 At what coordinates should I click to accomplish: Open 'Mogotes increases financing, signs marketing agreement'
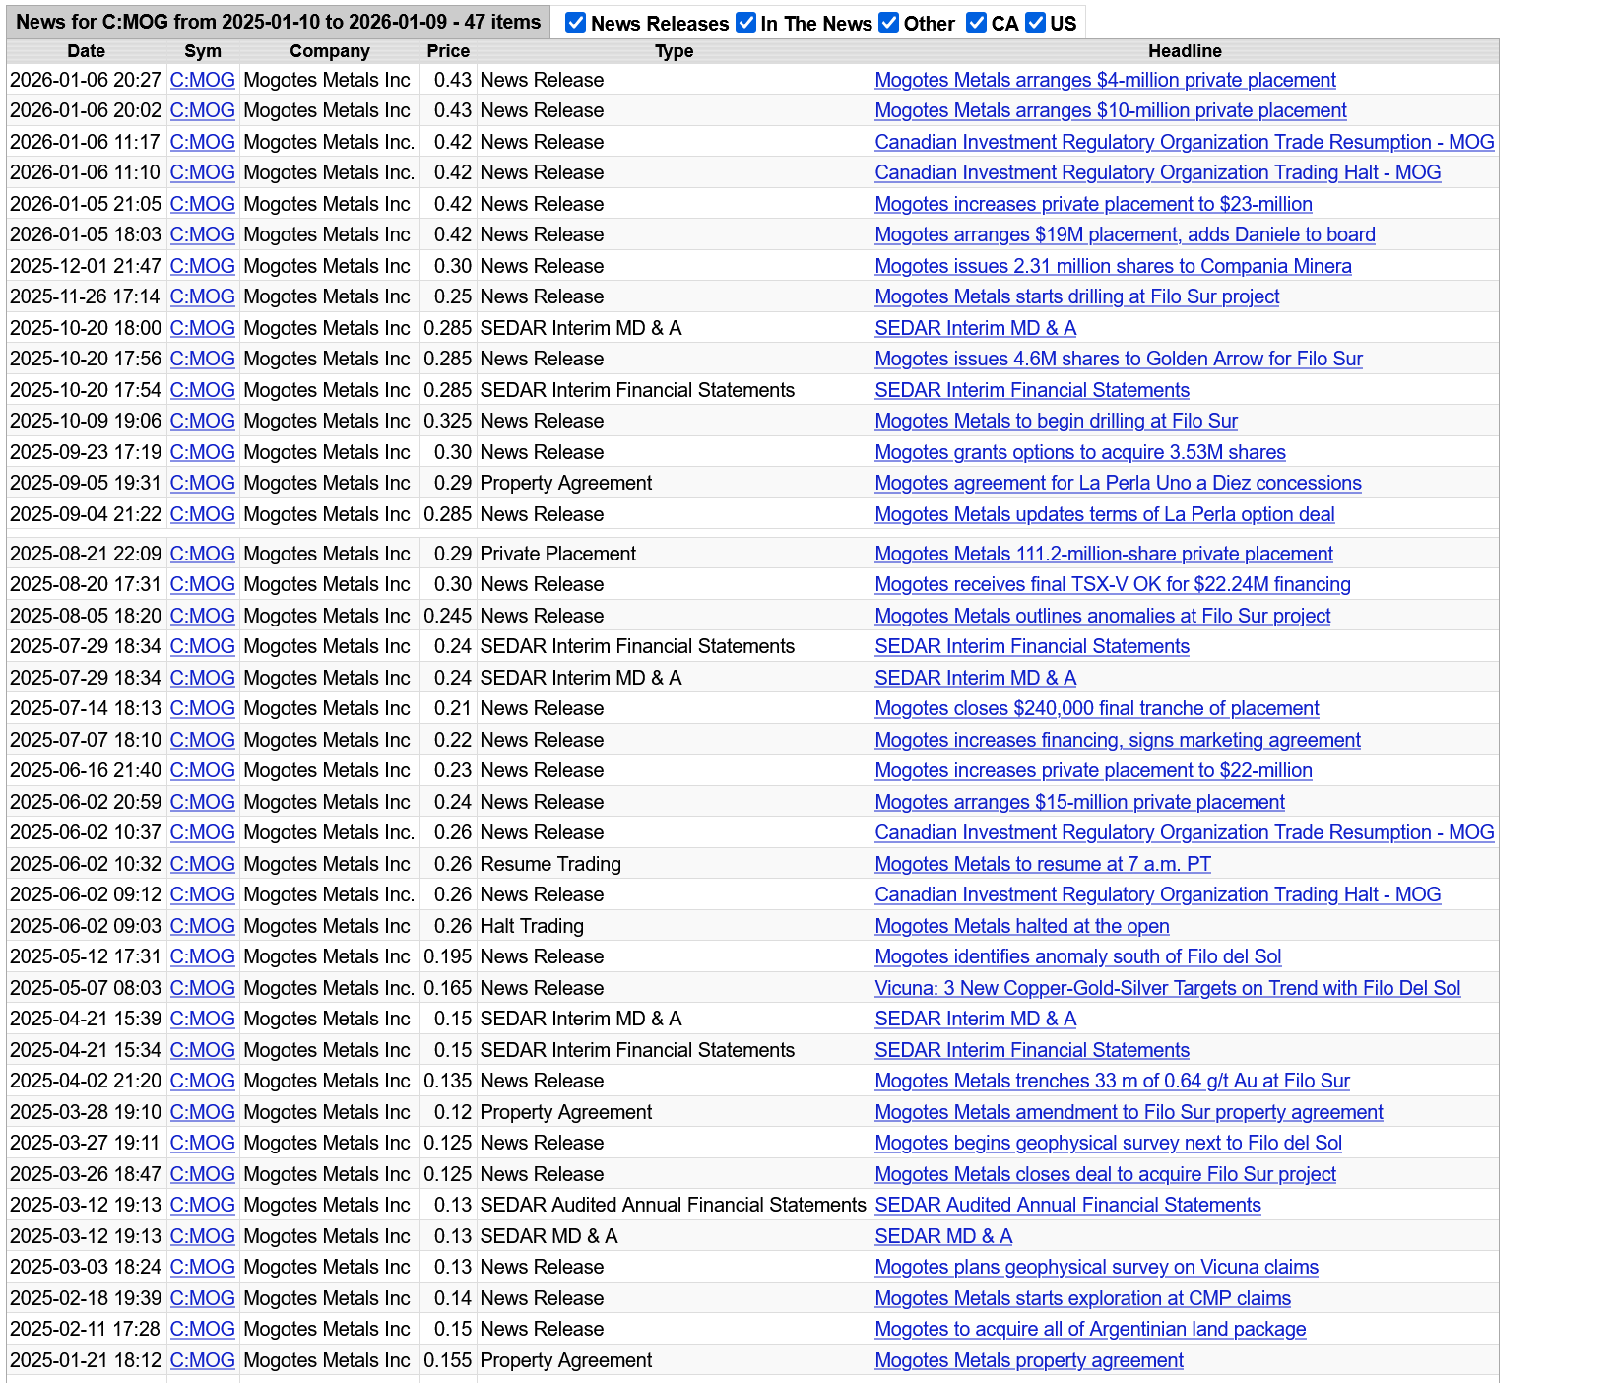[1118, 740]
